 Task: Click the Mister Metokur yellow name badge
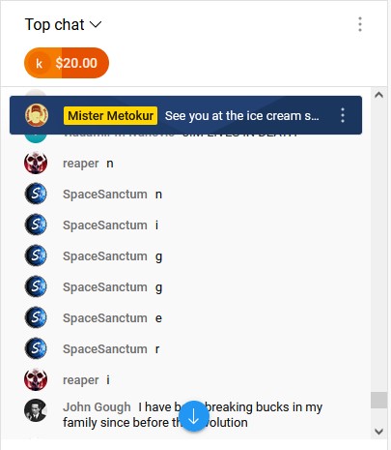[x=111, y=115]
